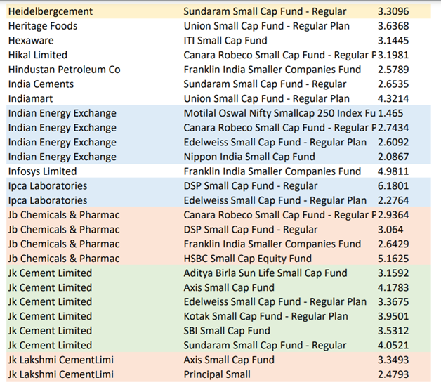Click the value 3.9501
Image resolution: width=441 pixels, height=385 pixels.
(393, 316)
